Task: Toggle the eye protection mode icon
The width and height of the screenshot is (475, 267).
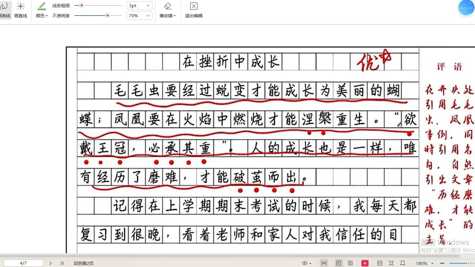Action: click(x=304, y=263)
